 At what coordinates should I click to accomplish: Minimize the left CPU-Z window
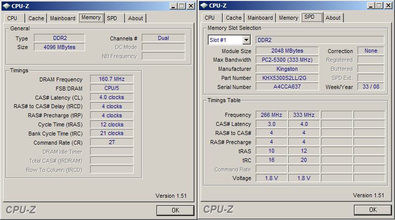(173, 6)
